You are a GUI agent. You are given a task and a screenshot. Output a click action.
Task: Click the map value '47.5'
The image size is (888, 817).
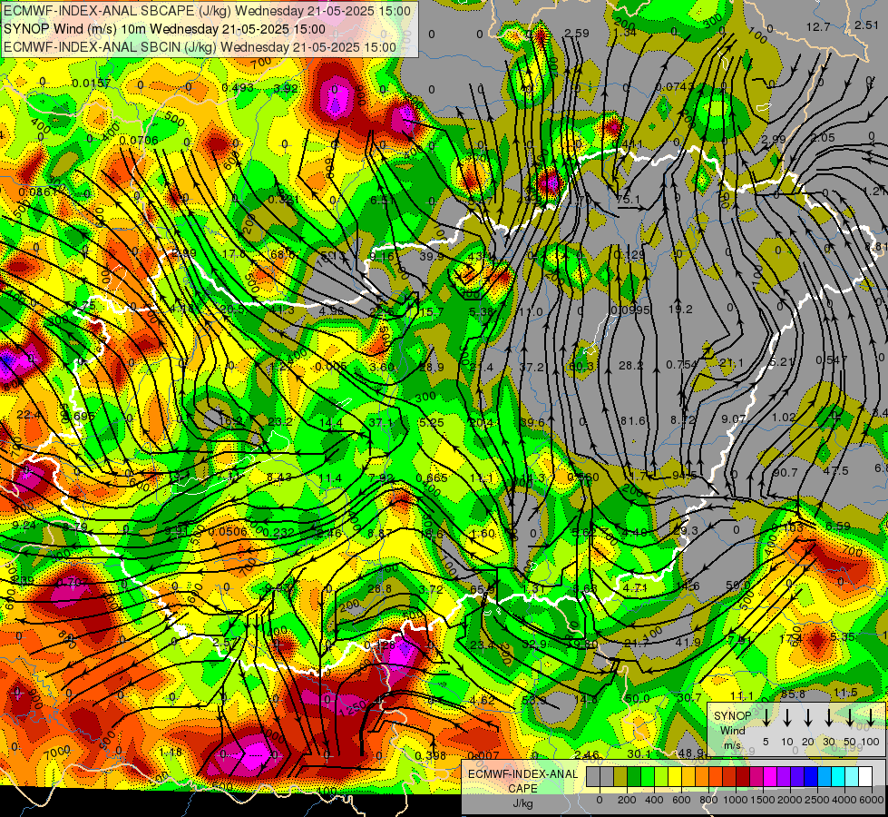pyautogui.click(x=836, y=470)
